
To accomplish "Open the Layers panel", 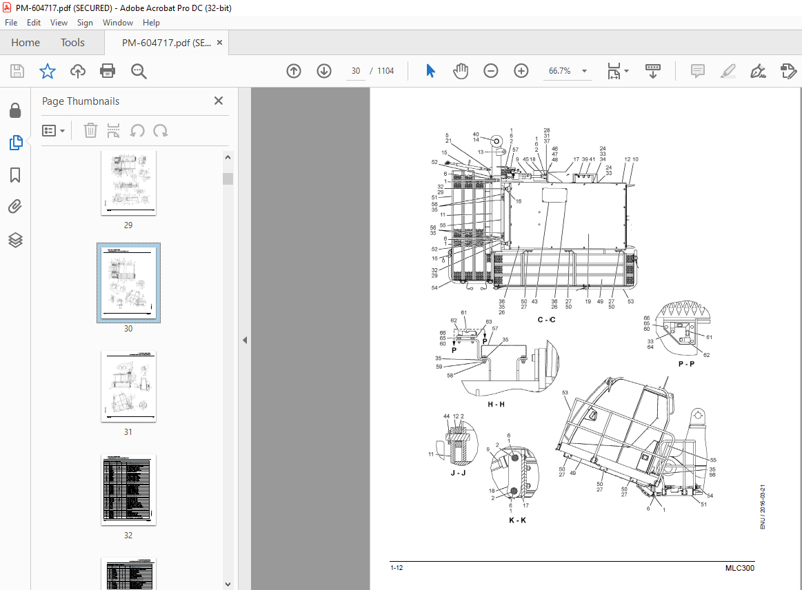I will click(x=15, y=240).
